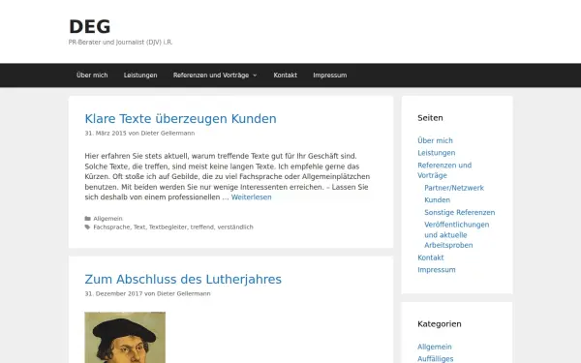581x363 pixels.
Task: Open the Über mich menu item
Action: pyautogui.click(x=92, y=76)
